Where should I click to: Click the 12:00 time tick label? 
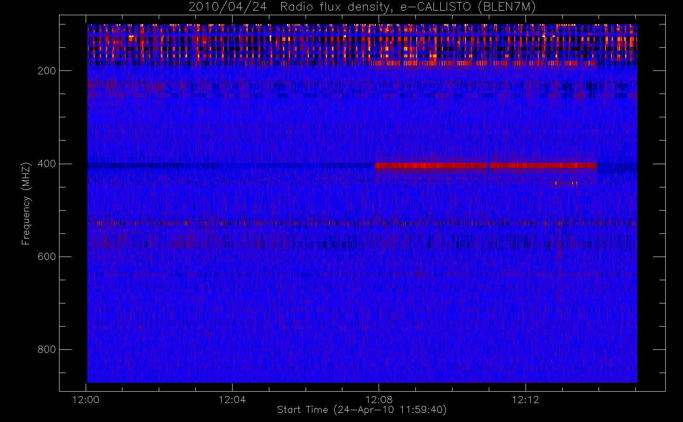86,400
